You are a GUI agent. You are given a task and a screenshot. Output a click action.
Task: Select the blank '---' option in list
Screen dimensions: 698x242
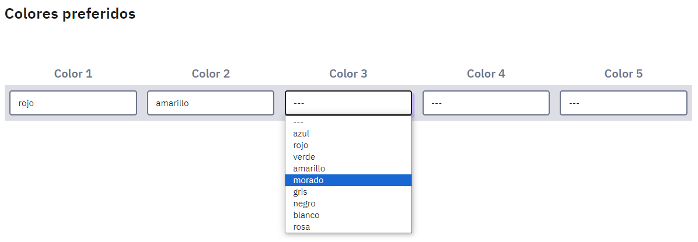pos(348,122)
